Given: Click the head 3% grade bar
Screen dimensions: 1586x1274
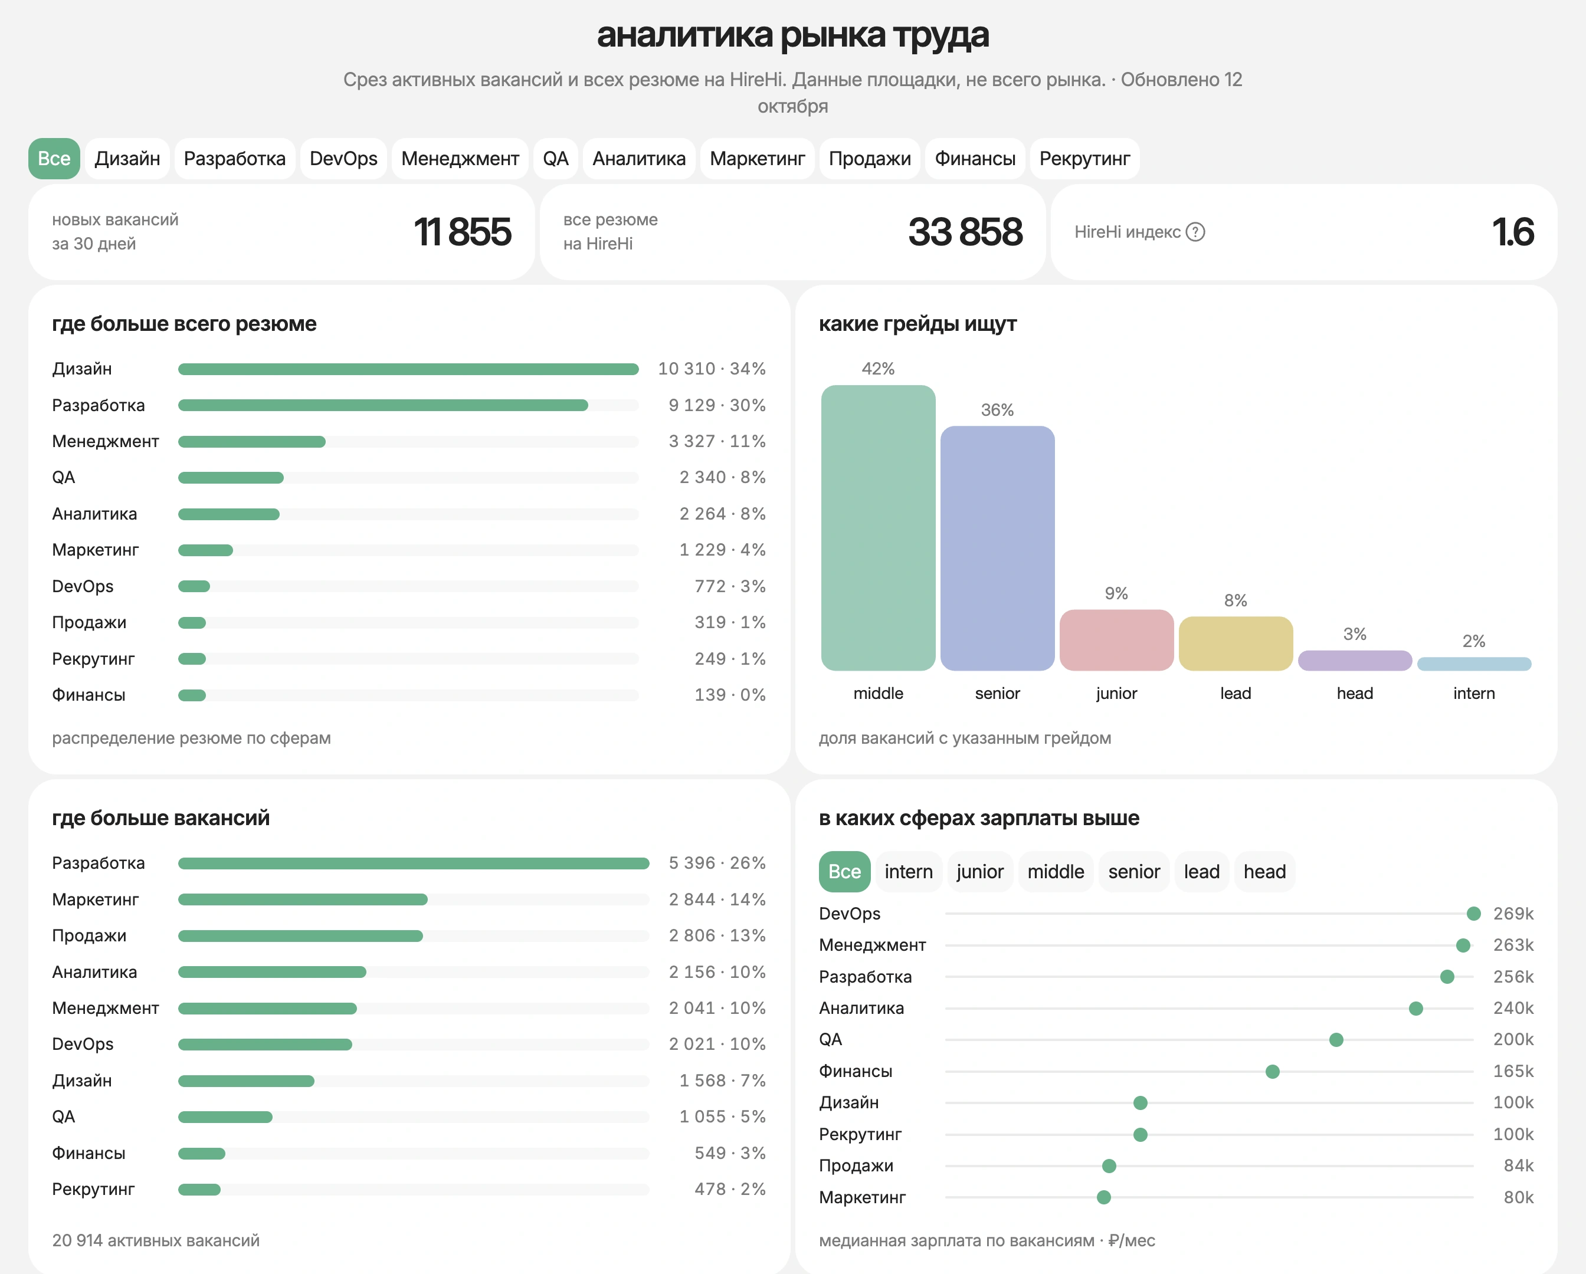Looking at the screenshot, I should (1355, 661).
